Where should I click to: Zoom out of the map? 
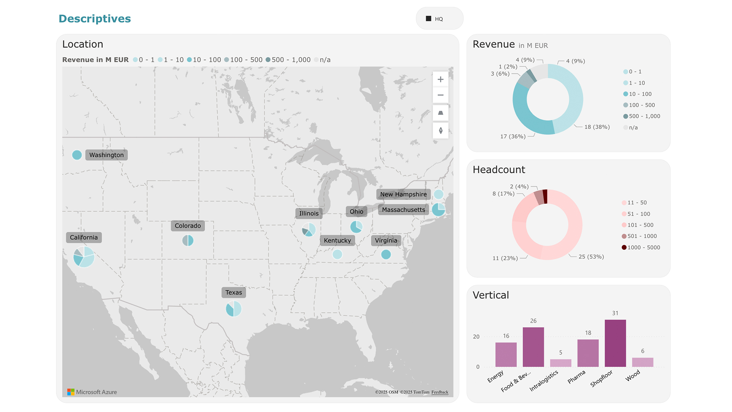click(440, 95)
